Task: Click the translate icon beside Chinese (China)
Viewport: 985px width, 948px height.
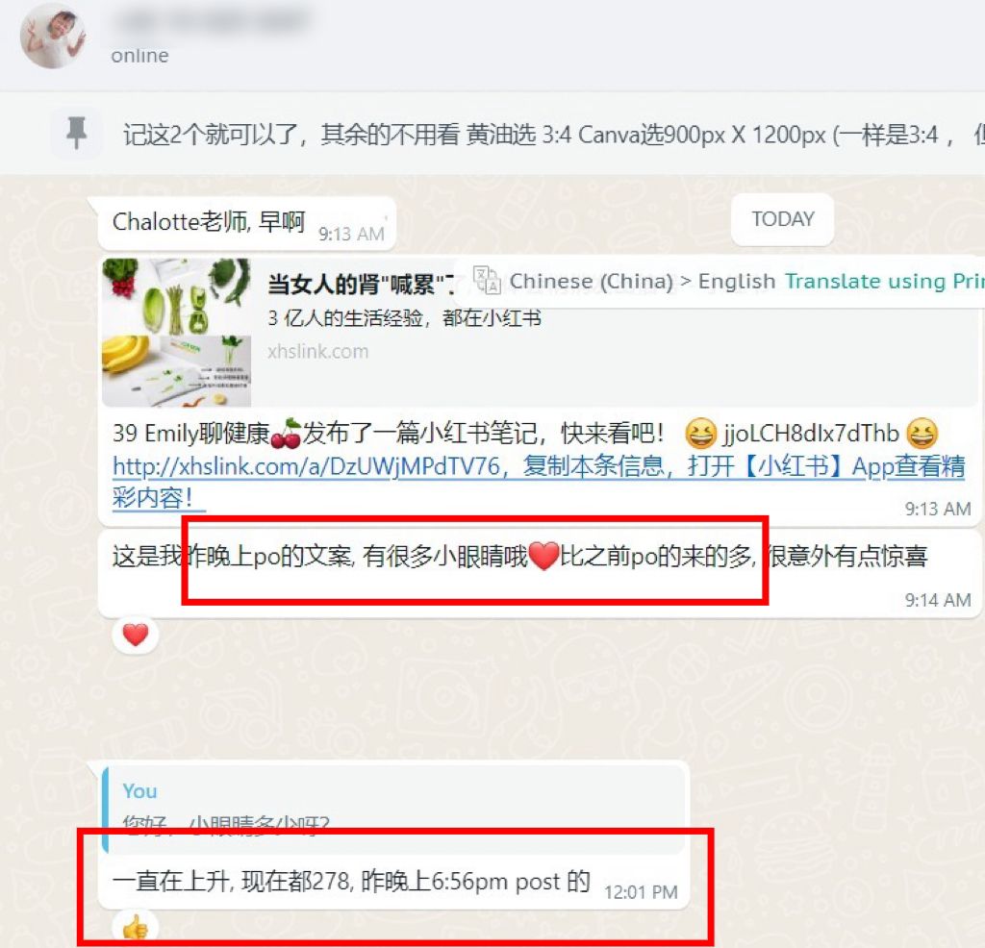Action: [486, 280]
